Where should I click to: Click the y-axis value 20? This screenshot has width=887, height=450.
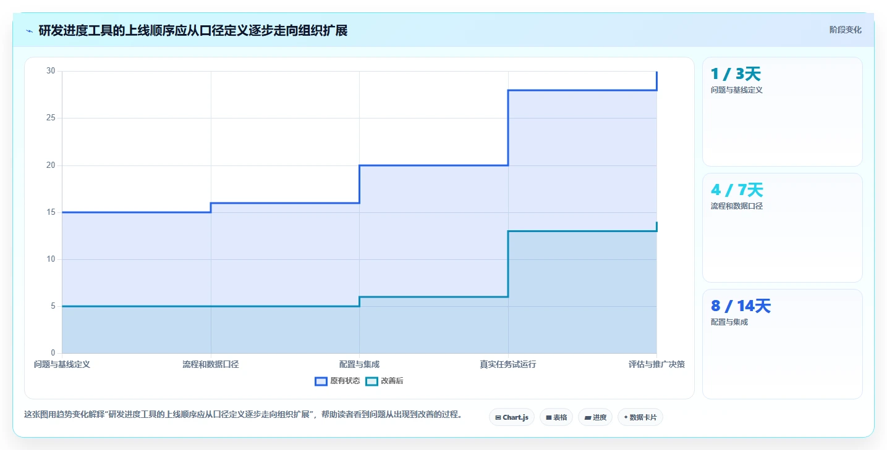51,165
